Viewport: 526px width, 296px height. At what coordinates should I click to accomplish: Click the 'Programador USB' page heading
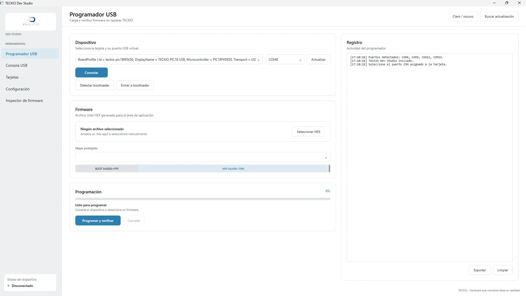tap(93, 14)
